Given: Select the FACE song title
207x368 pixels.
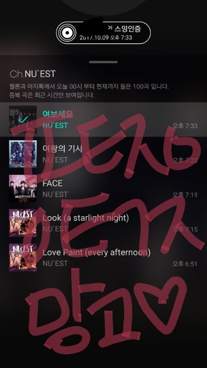Looking at the screenshot, I should (52, 183).
